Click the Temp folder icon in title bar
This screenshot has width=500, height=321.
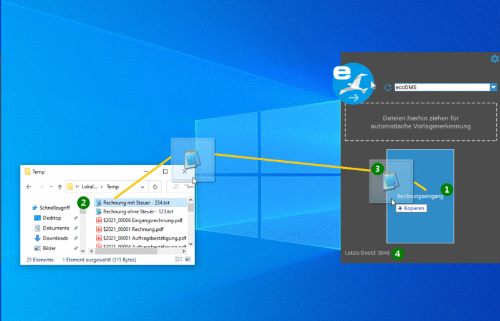[27, 172]
